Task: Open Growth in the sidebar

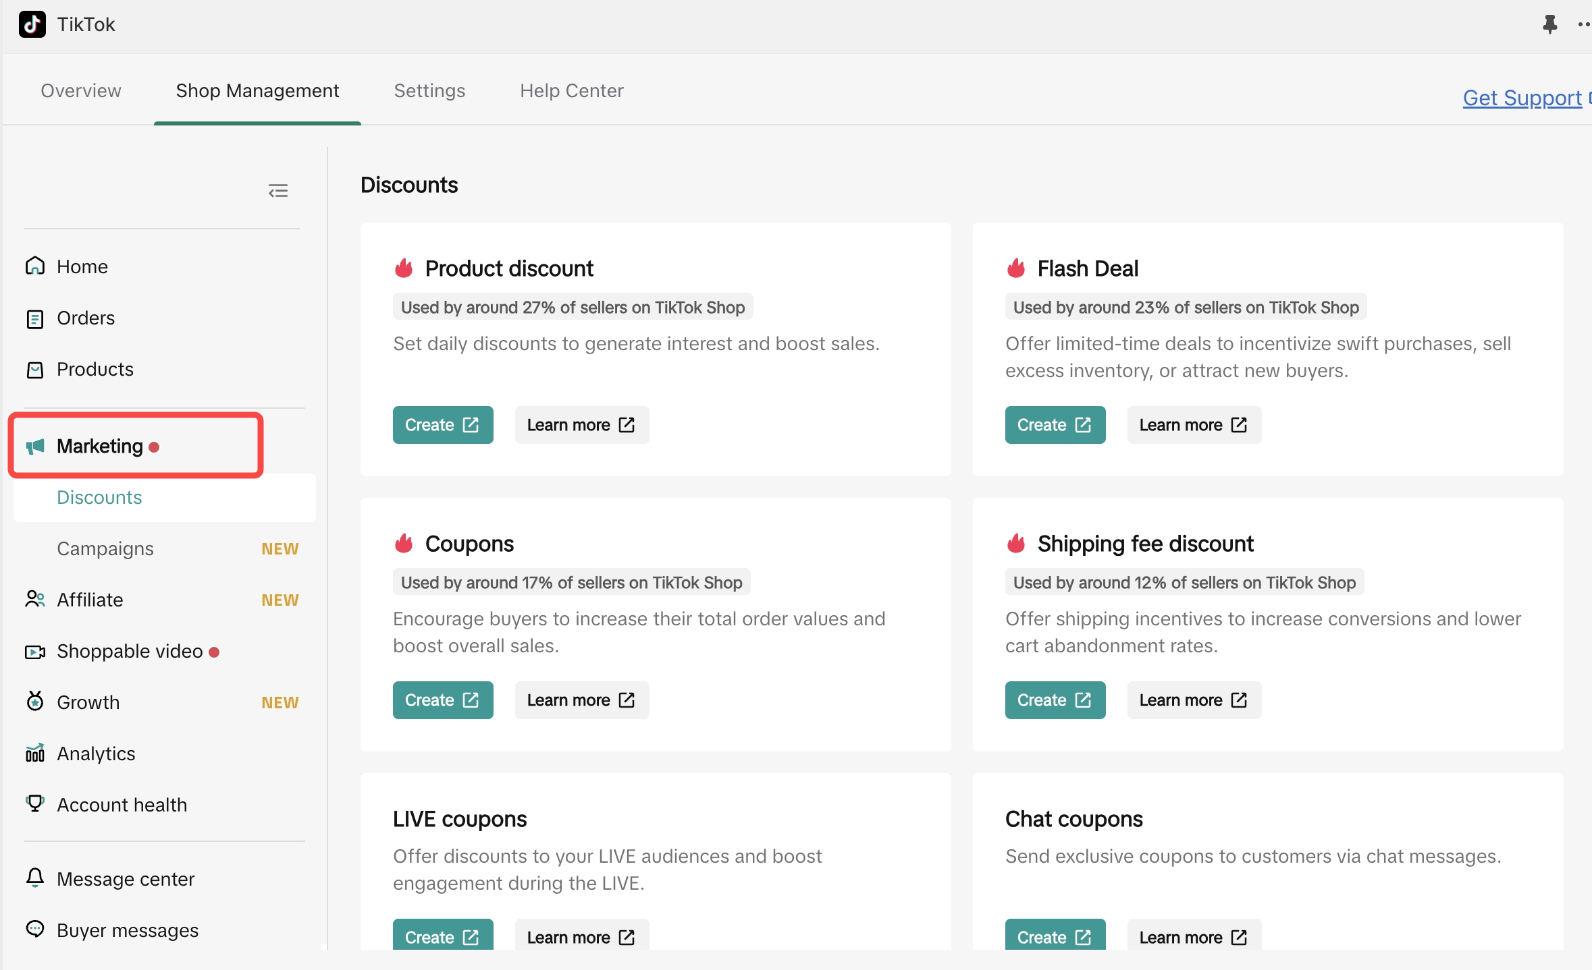Action: (x=165, y=703)
